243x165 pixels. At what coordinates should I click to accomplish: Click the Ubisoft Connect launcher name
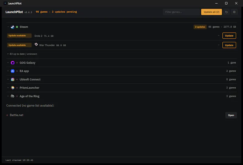(x=30, y=79)
